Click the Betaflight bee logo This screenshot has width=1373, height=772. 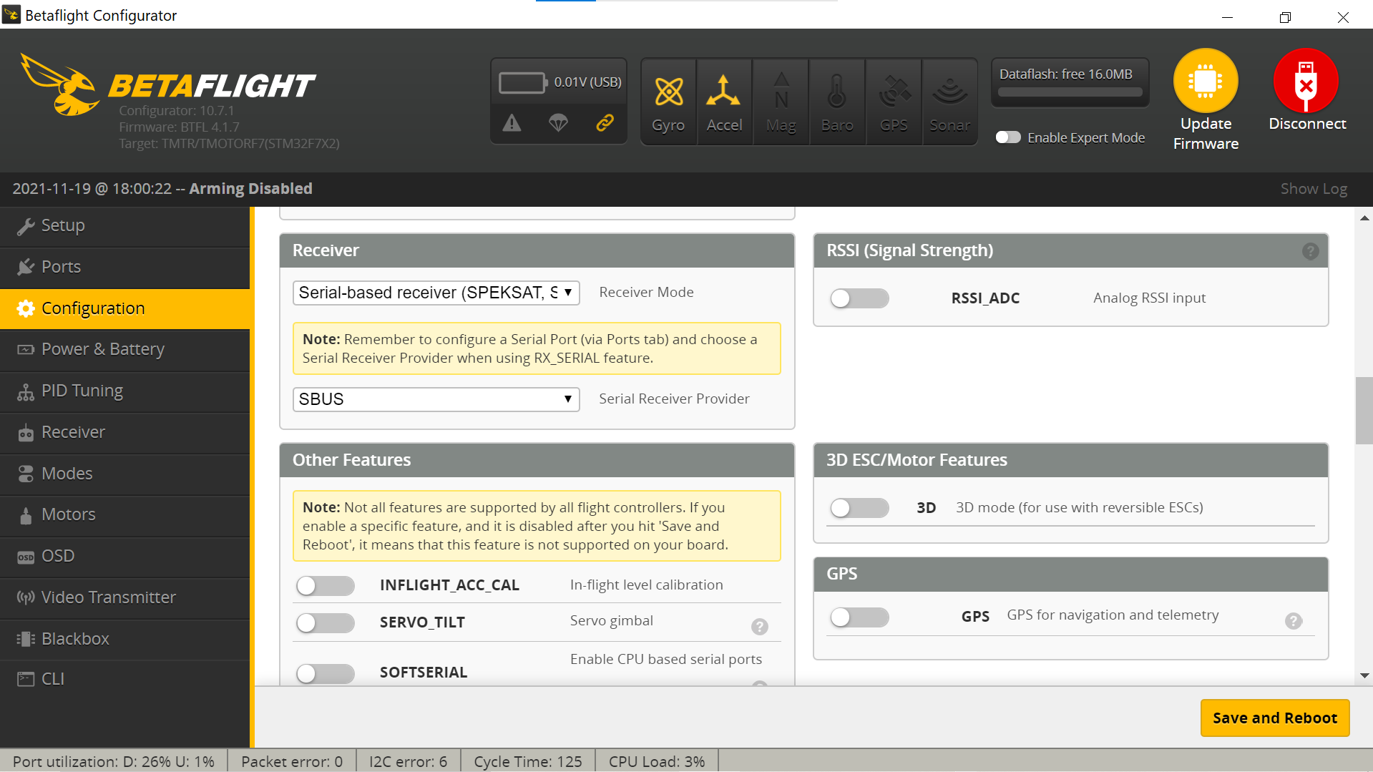(x=60, y=85)
